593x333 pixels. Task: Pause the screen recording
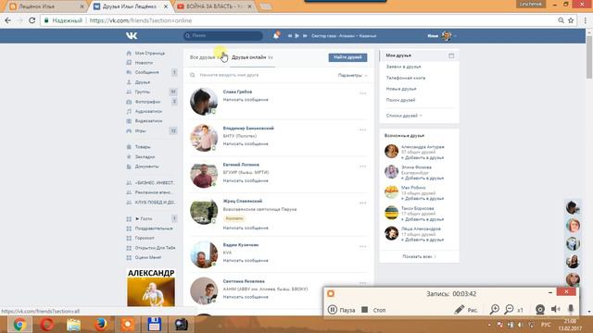tap(341, 310)
